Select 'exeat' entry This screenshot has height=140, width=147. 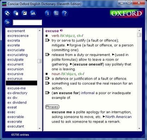(12, 107)
